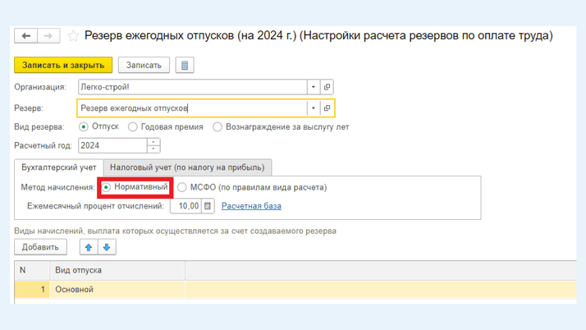Open Налоговый учет (по налогу на прибыль) tab

187,167
